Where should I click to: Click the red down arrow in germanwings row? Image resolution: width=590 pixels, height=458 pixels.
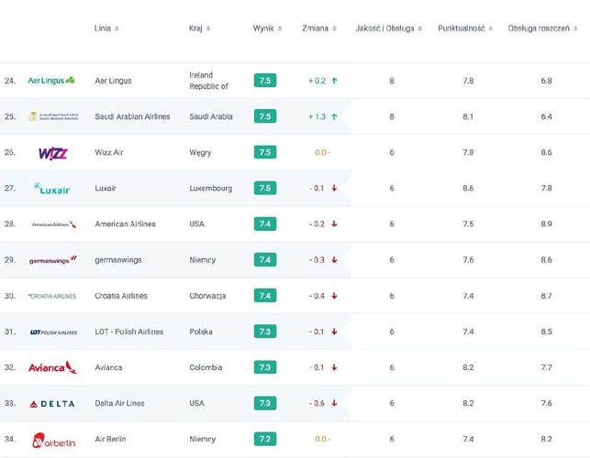334,260
